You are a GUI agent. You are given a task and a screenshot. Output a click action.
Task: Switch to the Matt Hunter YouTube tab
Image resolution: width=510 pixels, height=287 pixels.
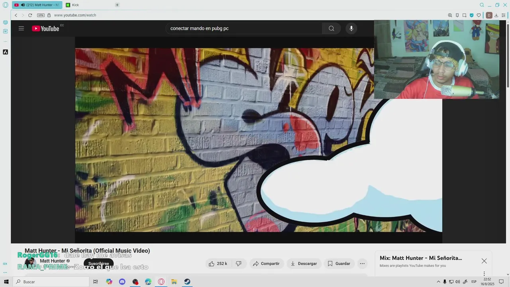tap(37, 5)
